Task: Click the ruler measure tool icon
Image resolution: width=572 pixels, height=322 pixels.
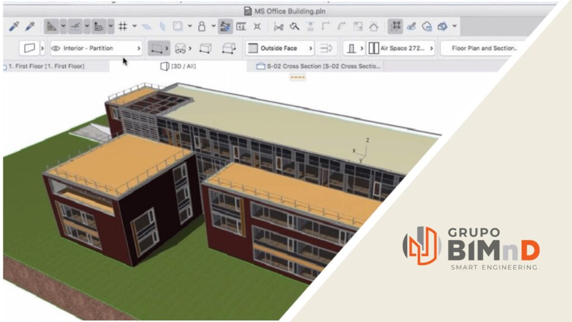Action: tap(241, 26)
